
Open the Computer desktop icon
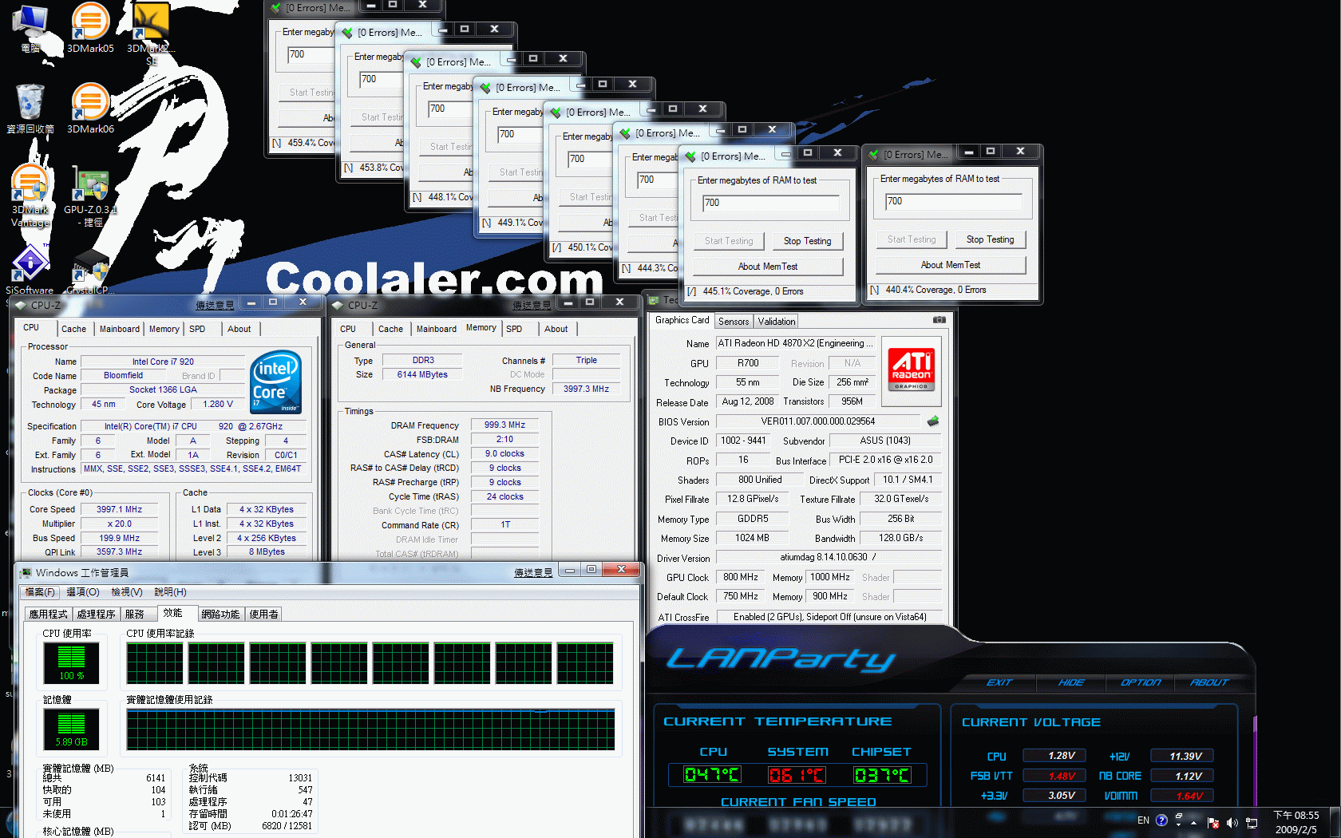click(30, 26)
